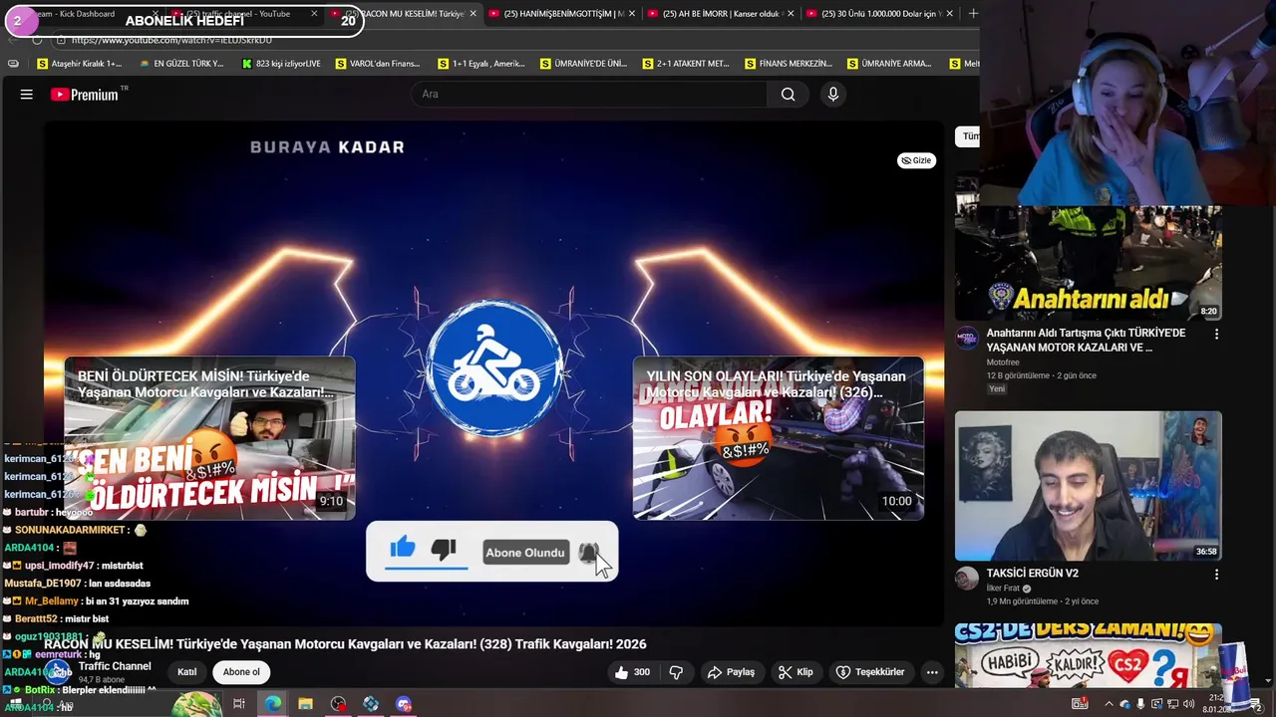The width and height of the screenshot is (1276, 717).
Task: Click thumbs-up icon in the video overlay
Action: pyautogui.click(x=403, y=548)
